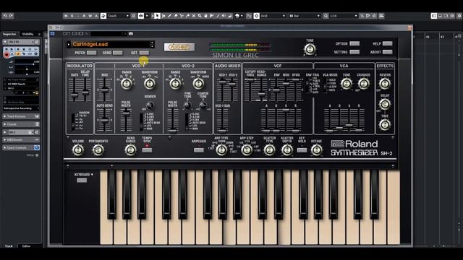Toggle the KEYBOARD button below label
Viewport: 463px width, 260px height.
tap(82, 181)
